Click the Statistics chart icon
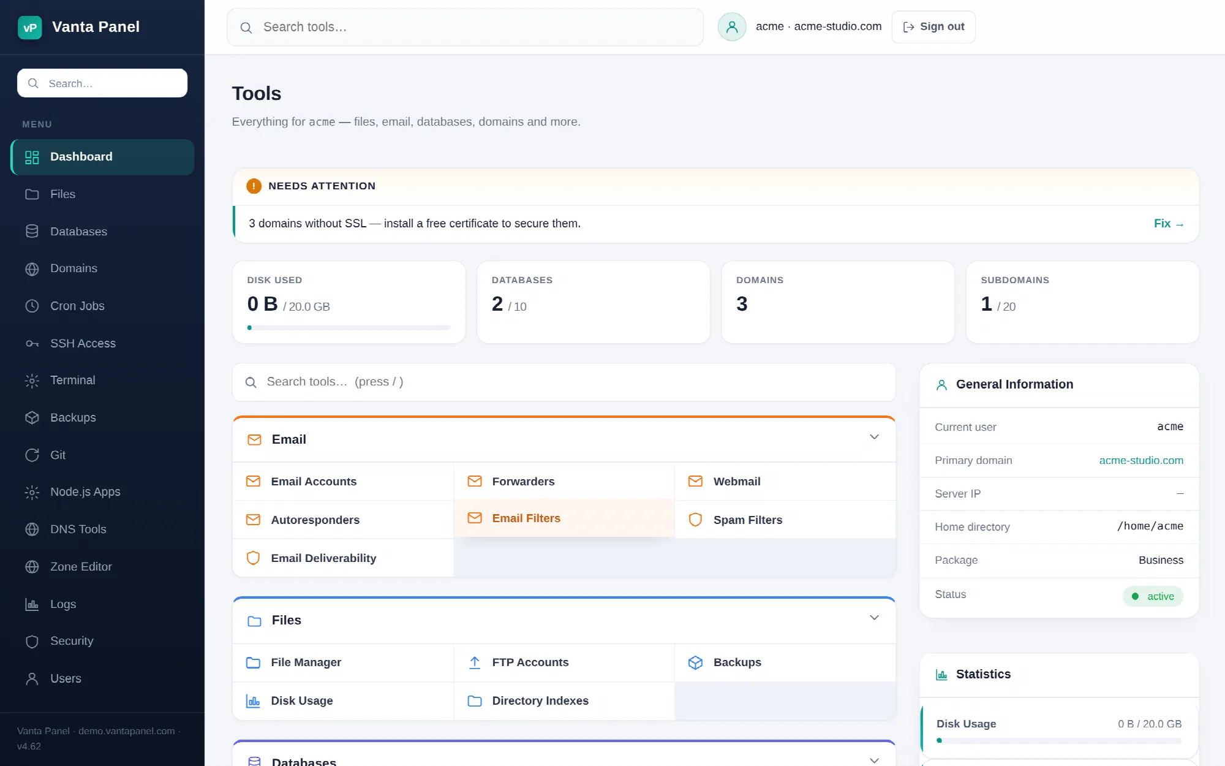This screenshot has width=1225, height=766. 941,675
